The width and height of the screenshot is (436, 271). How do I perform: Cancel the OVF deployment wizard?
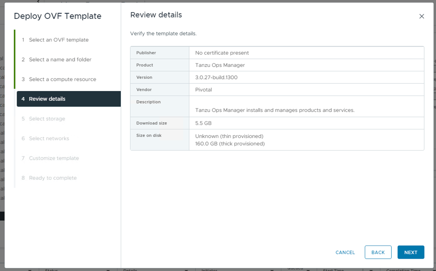[345, 252]
